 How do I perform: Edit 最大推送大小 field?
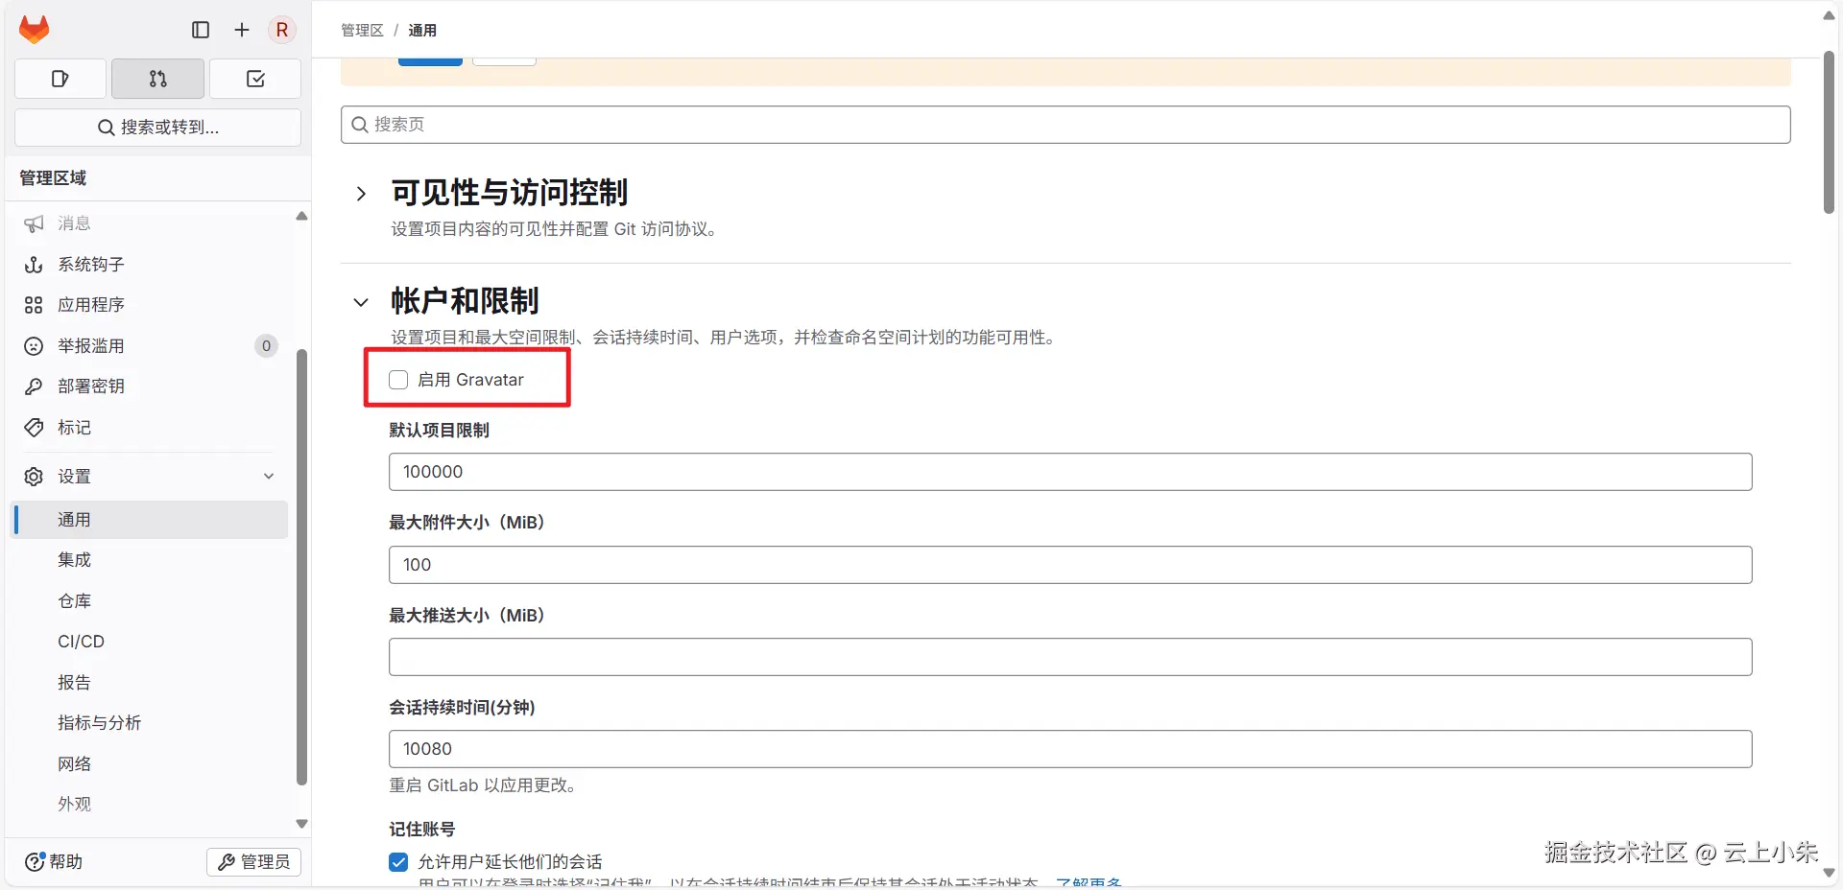pos(1070,657)
